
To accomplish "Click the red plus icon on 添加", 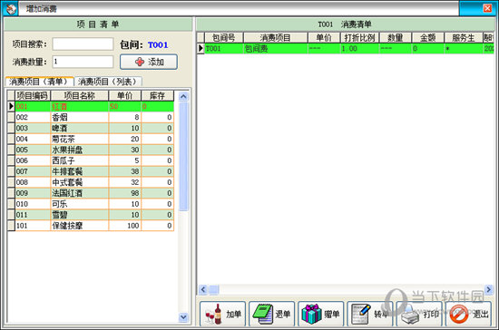I will click(140, 62).
